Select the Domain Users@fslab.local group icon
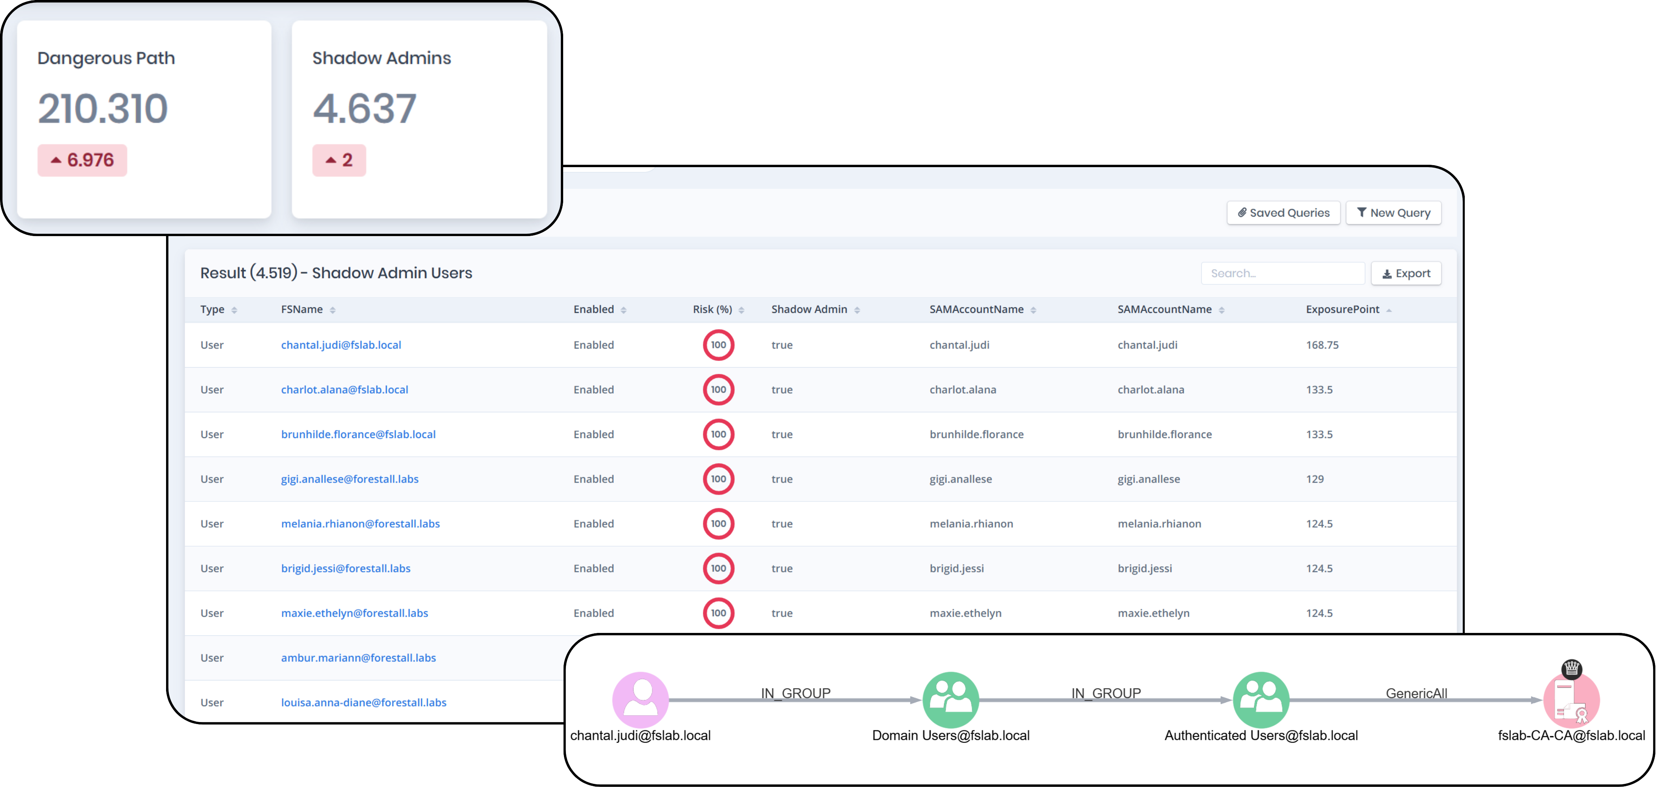This screenshot has height=787, width=1657. point(951,699)
